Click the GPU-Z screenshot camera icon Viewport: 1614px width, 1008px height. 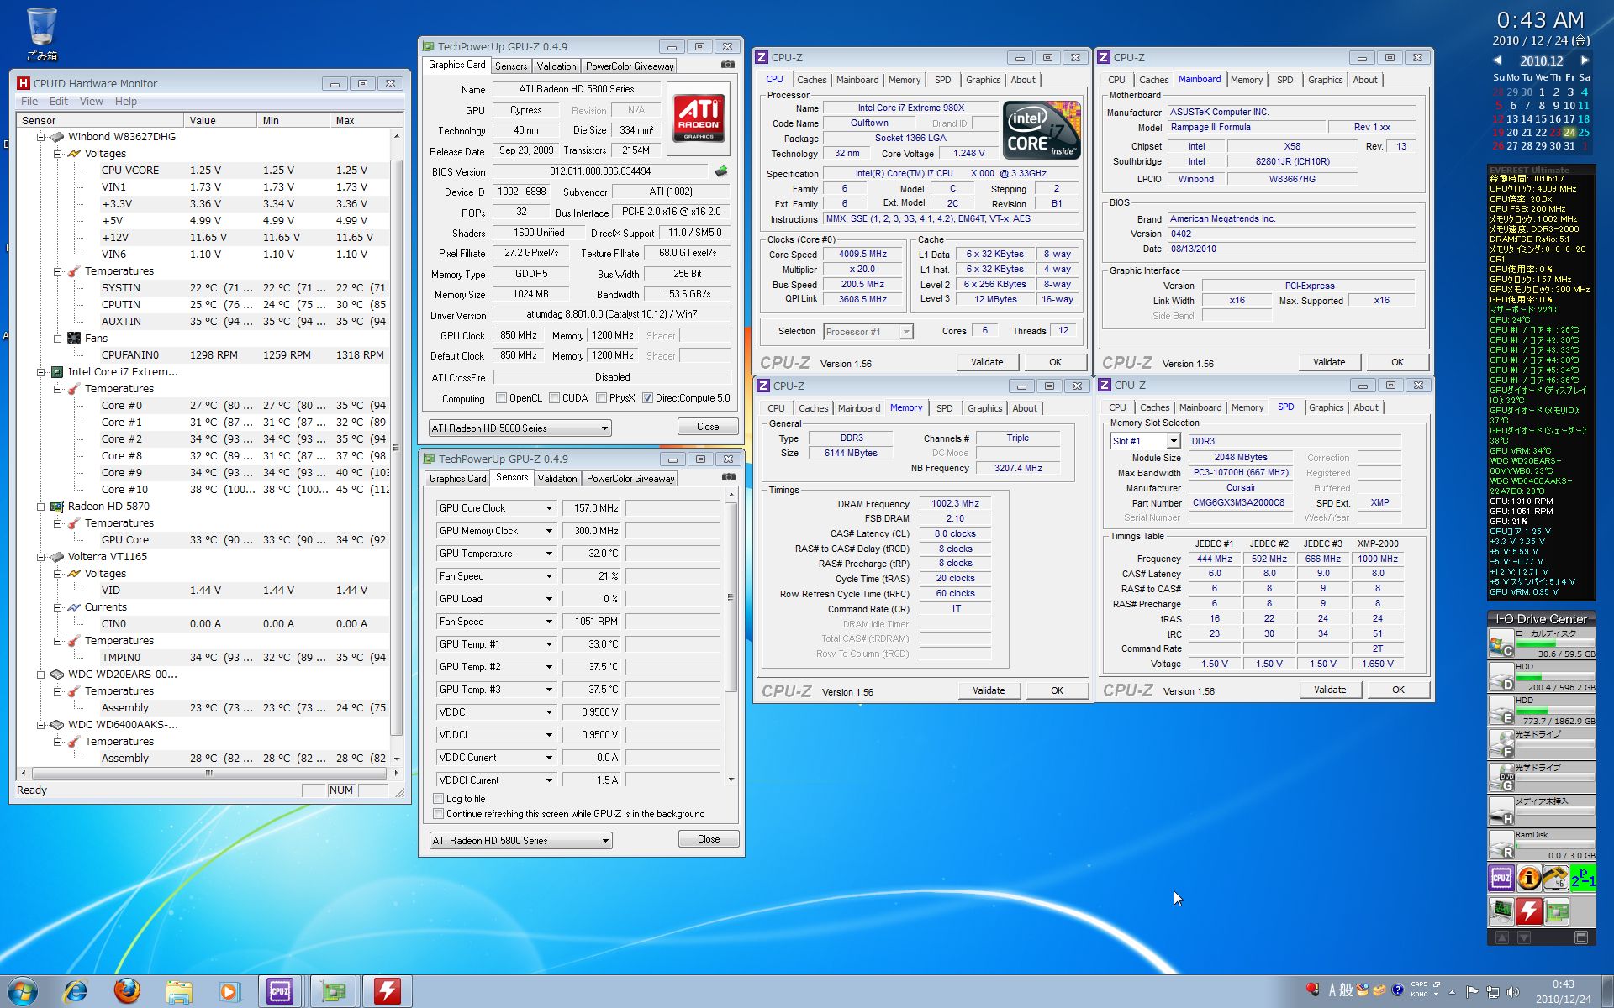click(x=728, y=65)
